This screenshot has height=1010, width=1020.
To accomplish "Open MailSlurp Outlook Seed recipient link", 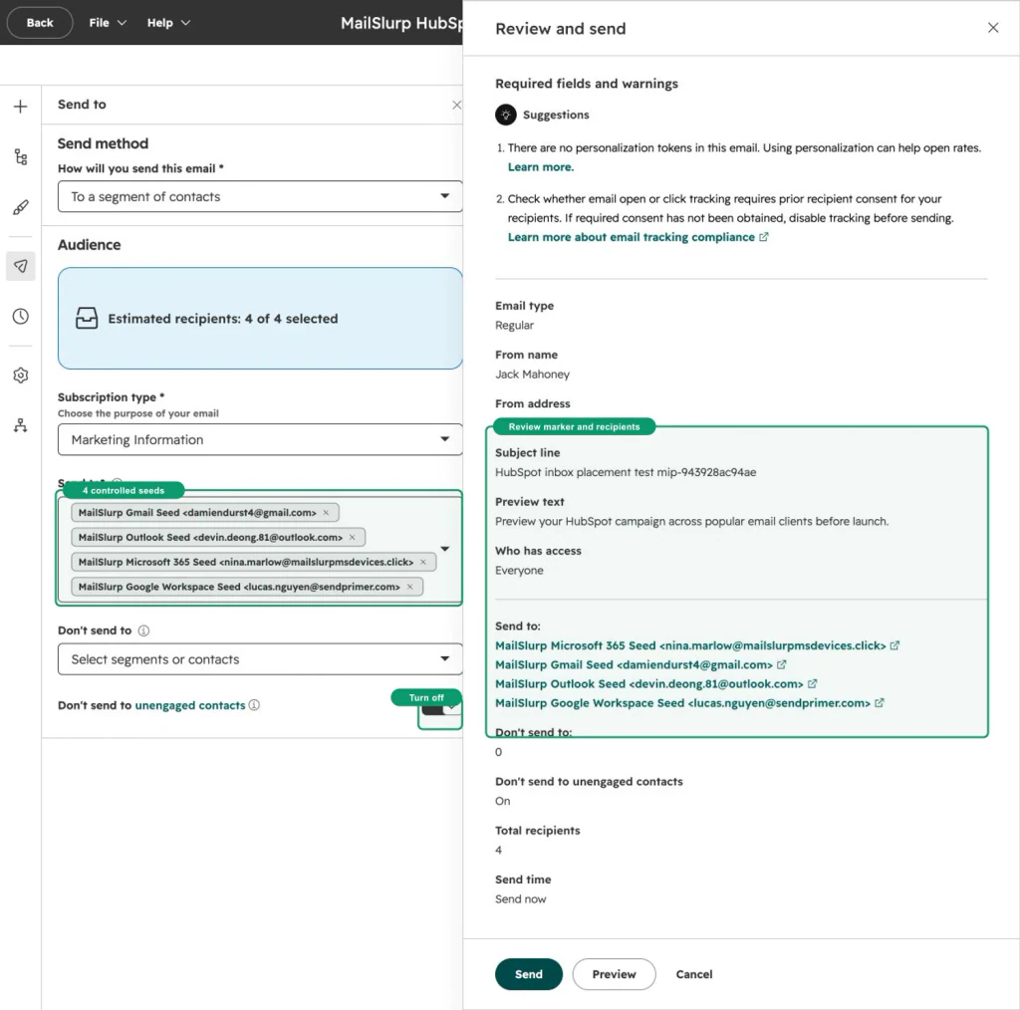I will pyautogui.click(x=649, y=683).
